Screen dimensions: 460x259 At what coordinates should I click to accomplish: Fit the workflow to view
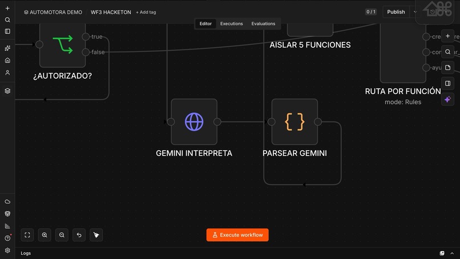[27, 235]
